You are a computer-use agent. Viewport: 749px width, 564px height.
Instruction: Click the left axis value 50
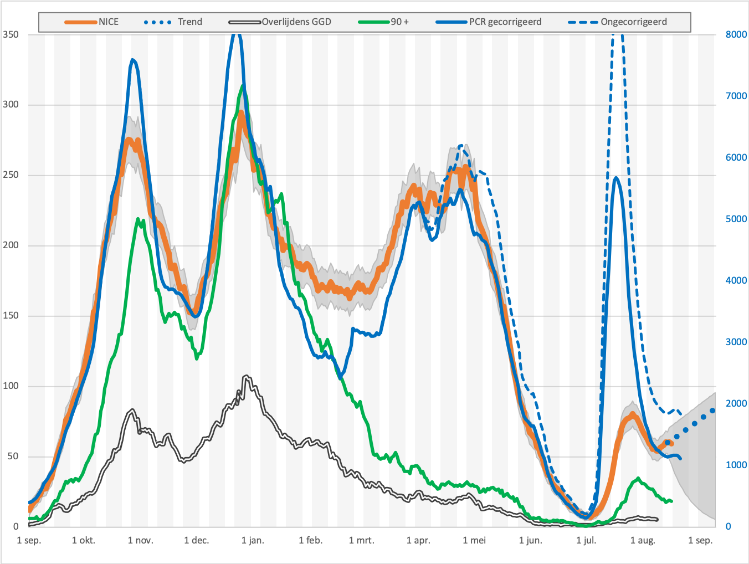click(13, 457)
